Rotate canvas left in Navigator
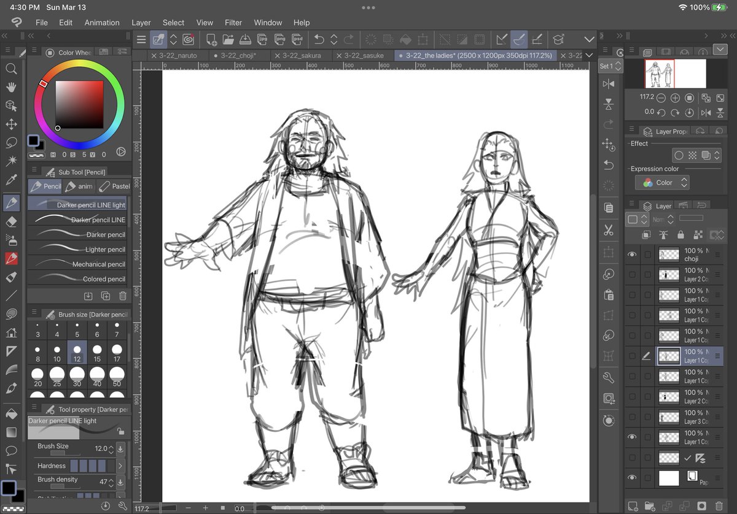 coord(661,112)
